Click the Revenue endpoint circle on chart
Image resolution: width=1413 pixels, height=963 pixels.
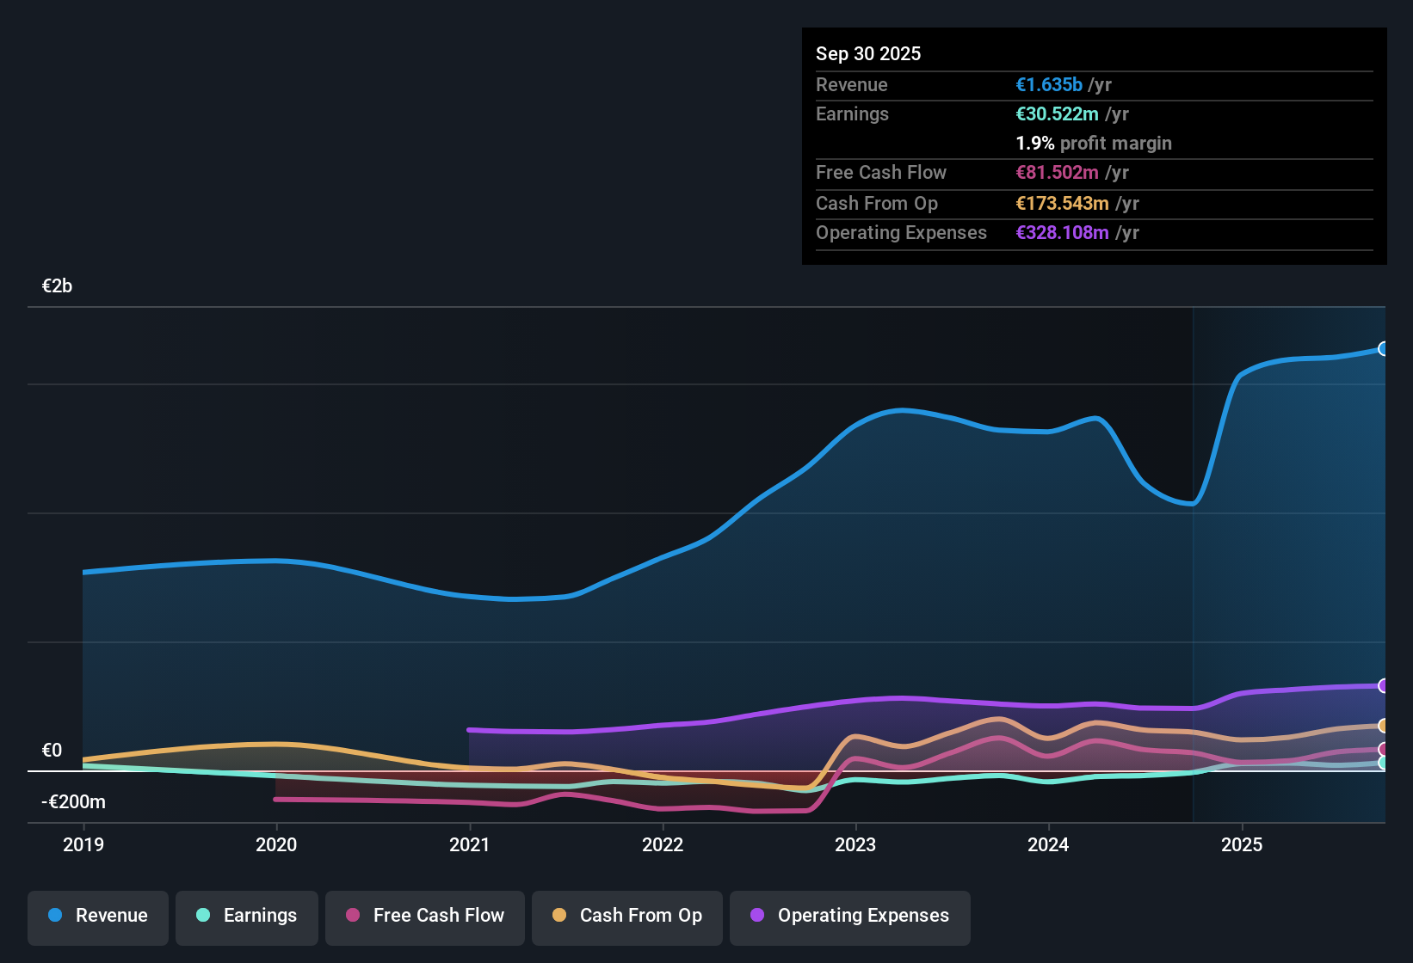[x=1384, y=349]
